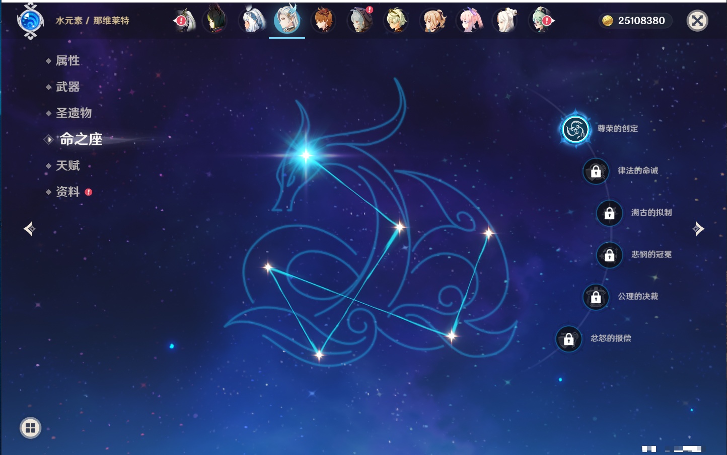Click the 公理的决裁 label text
The height and width of the screenshot is (455, 727).
pyautogui.click(x=638, y=296)
